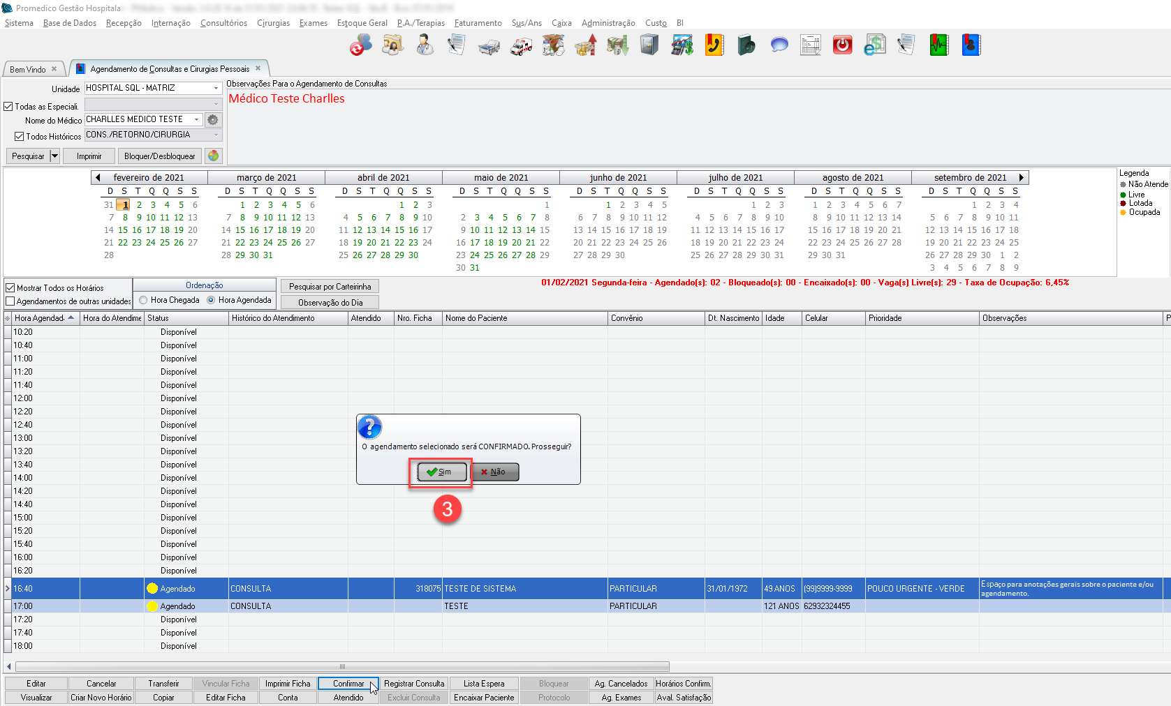Image resolution: width=1171 pixels, height=706 pixels.
Task: Switch to the Bem Vindo tab
Action: [x=28, y=70]
